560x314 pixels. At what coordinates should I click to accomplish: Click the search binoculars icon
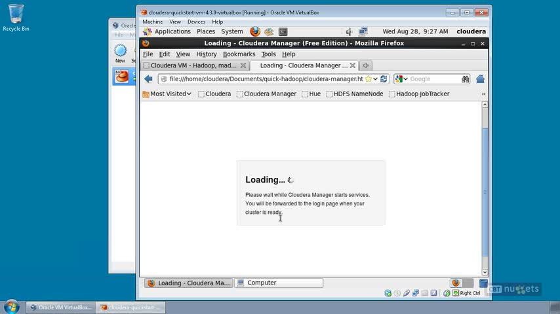coord(465,79)
